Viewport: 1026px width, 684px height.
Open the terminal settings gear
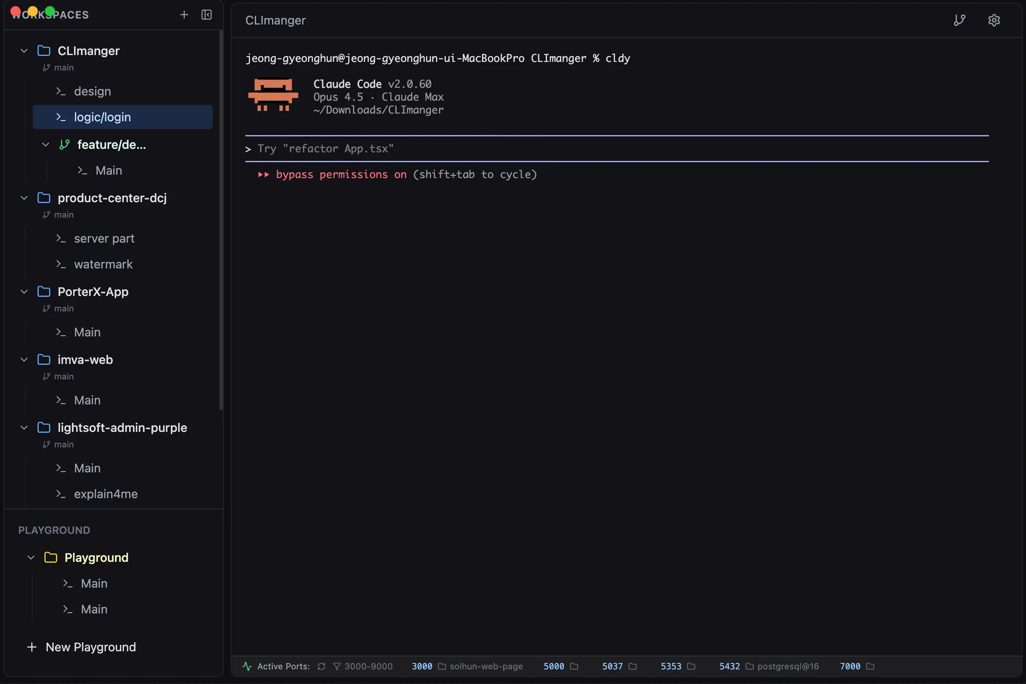995,20
